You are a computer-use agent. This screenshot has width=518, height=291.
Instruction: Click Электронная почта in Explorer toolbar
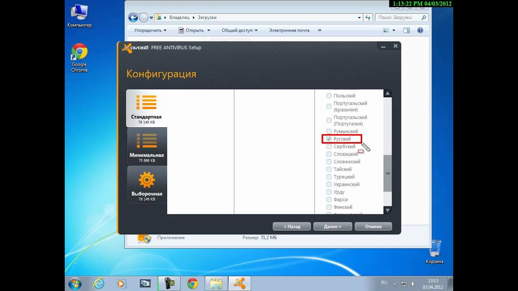coord(289,30)
